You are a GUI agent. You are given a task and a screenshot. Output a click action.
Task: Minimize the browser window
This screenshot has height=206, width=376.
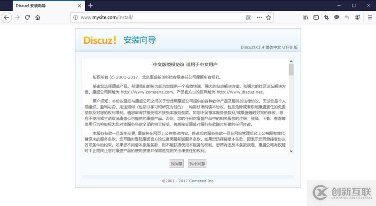pyautogui.click(x=339, y=6)
